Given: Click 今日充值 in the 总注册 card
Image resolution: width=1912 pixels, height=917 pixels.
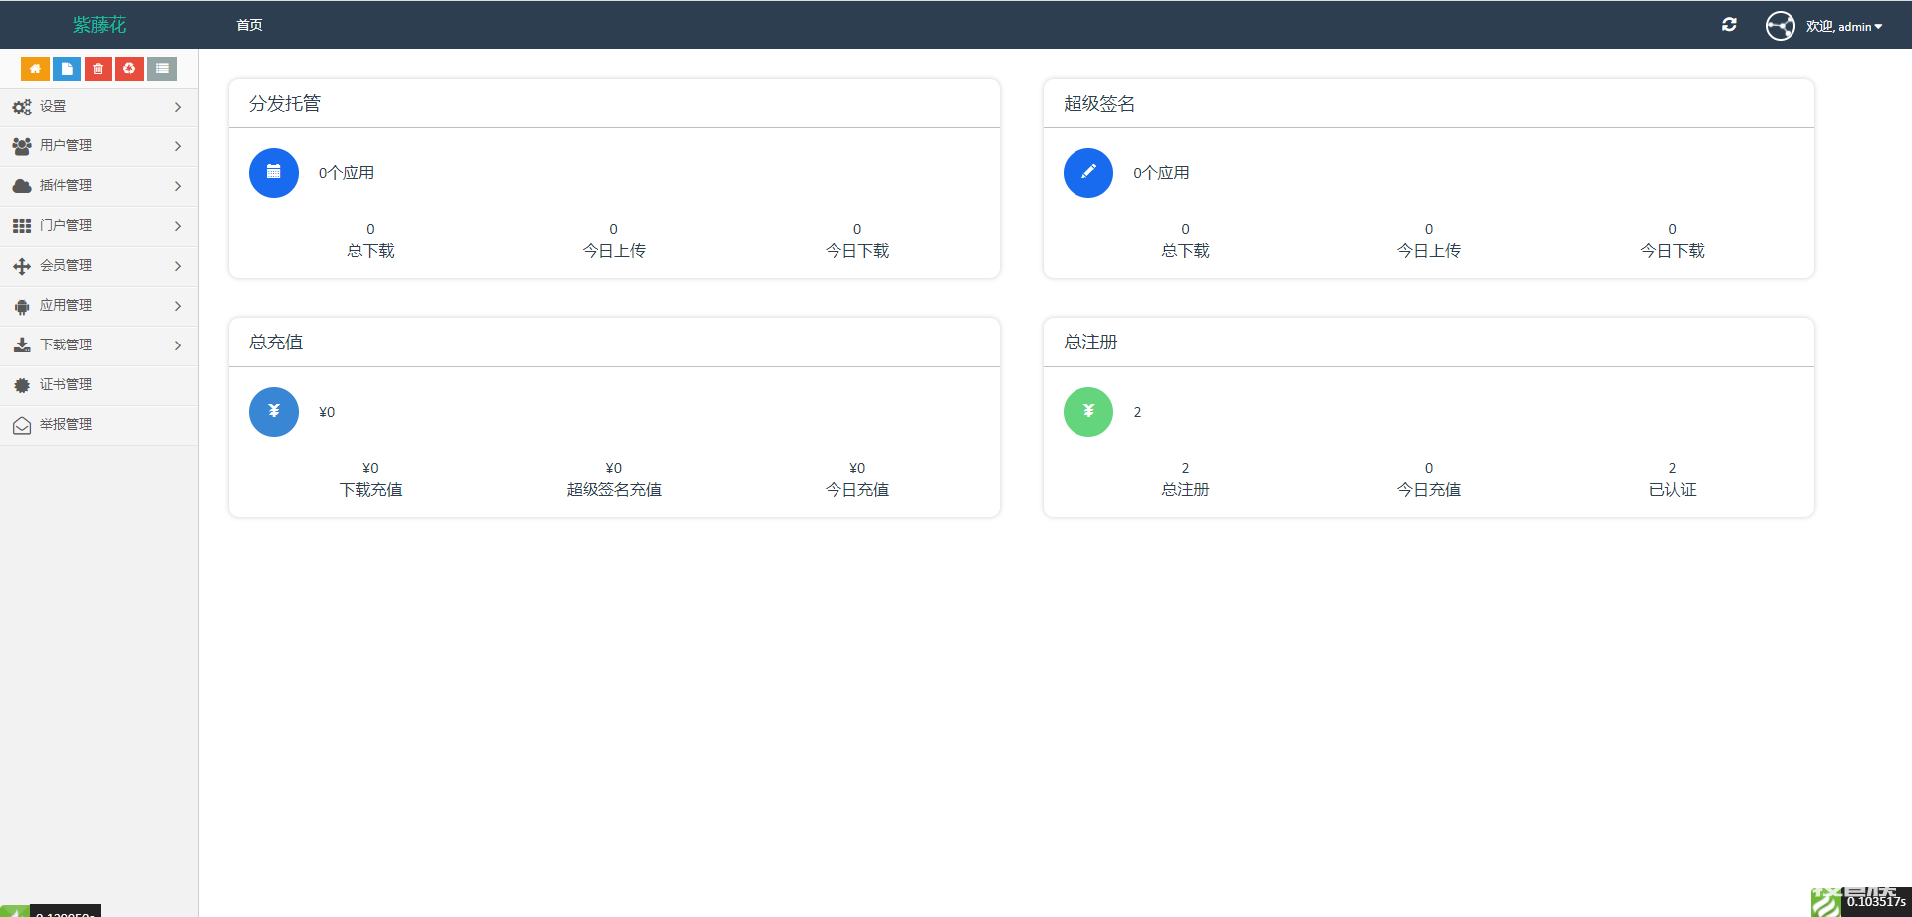Looking at the screenshot, I should click(1429, 490).
